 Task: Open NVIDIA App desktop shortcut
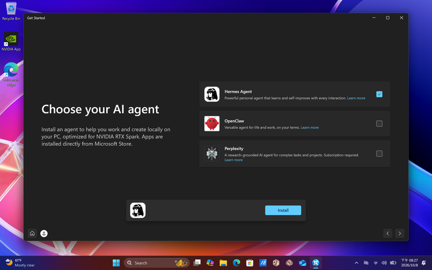pyautogui.click(x=11, y=42)
